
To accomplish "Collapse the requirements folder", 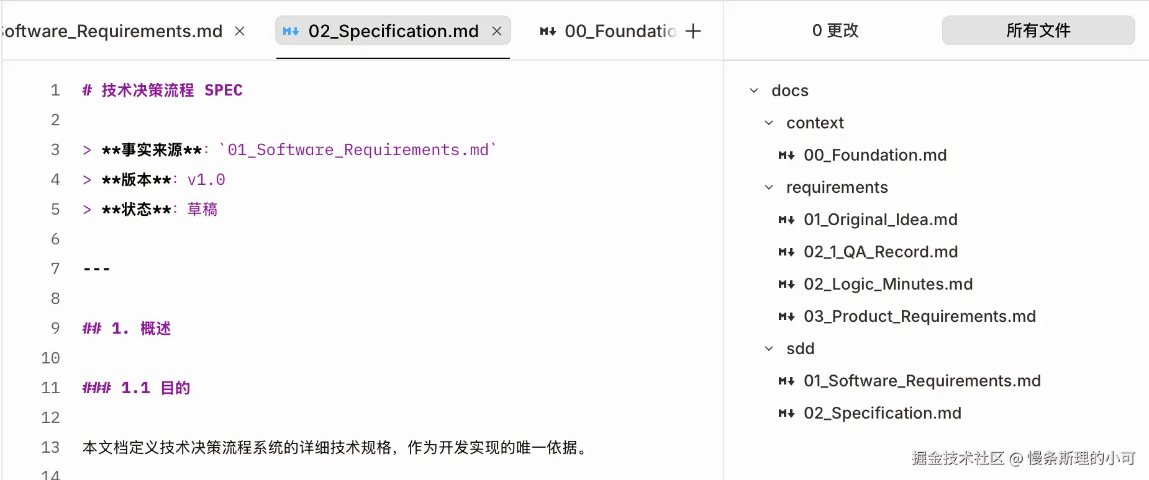I will point(769,187).
